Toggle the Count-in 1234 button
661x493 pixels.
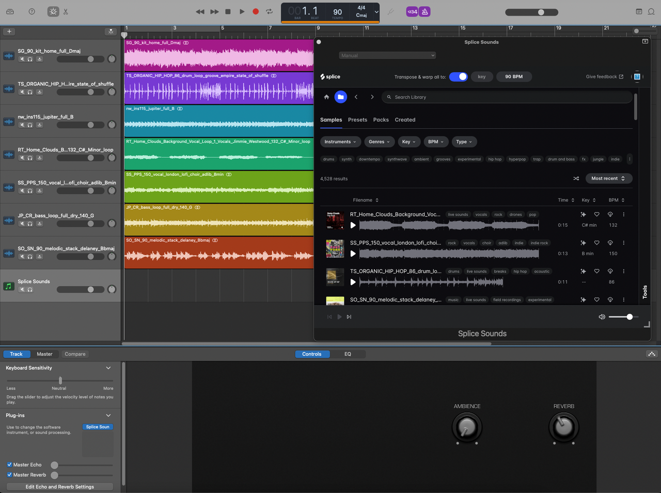412,11
